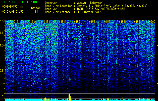Click time marker 0157
This screenshot has height=101, width=158.
click(x=107, y=22)
